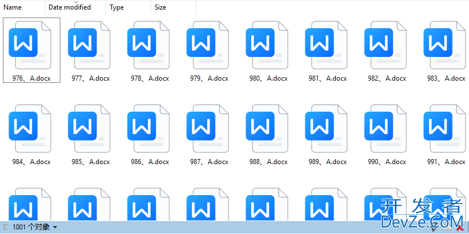Sort by the Date modified column header
Image resolution: width=469 pixels, height=234 pixels.
(x=76, y=7)
